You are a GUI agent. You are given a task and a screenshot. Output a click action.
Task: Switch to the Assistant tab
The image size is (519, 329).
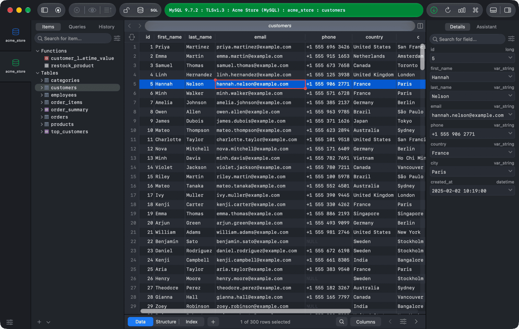[x=486, y=27]
